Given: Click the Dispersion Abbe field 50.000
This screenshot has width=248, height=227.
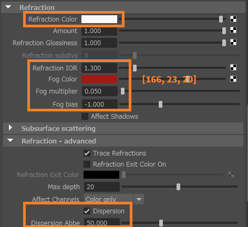Looking at the screenshot, I should (102, 222).
